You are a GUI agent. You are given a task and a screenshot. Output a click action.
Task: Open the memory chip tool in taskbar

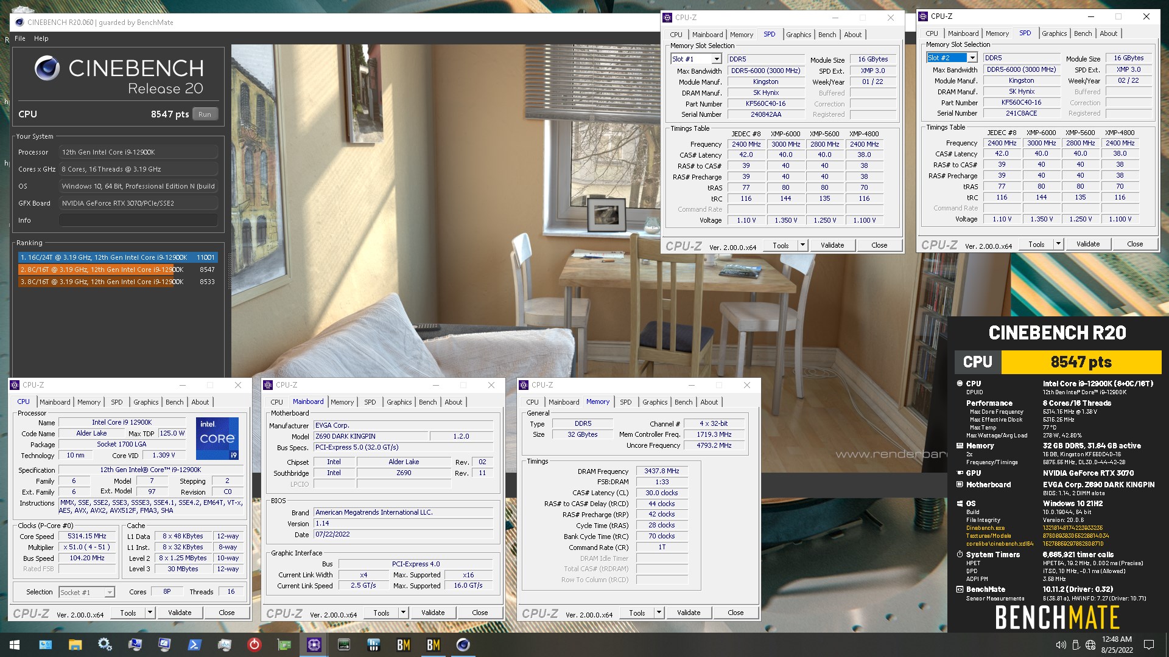pos(343,645)
